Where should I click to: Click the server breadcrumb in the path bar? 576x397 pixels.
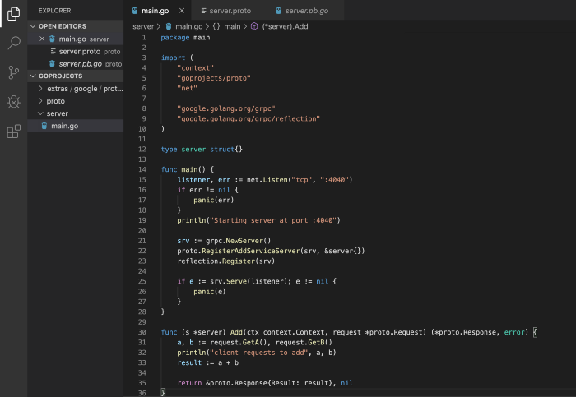pyautogui.click(x=143, y=26)
